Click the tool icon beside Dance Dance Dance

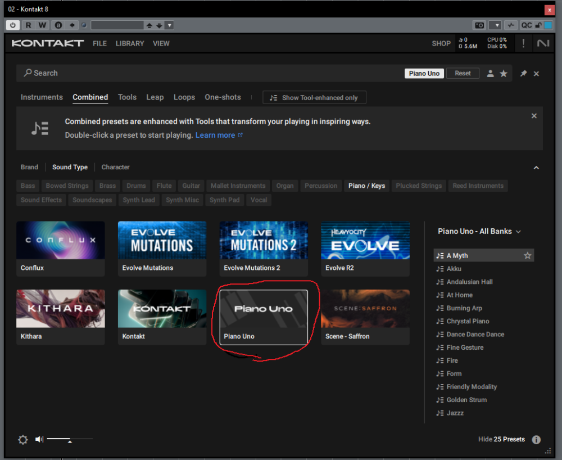440,335
